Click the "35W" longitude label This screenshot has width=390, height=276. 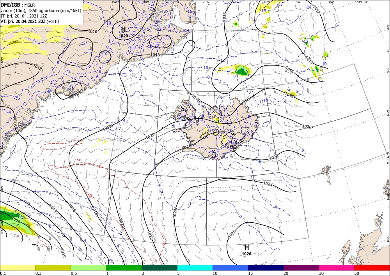(x=114, y=2)
